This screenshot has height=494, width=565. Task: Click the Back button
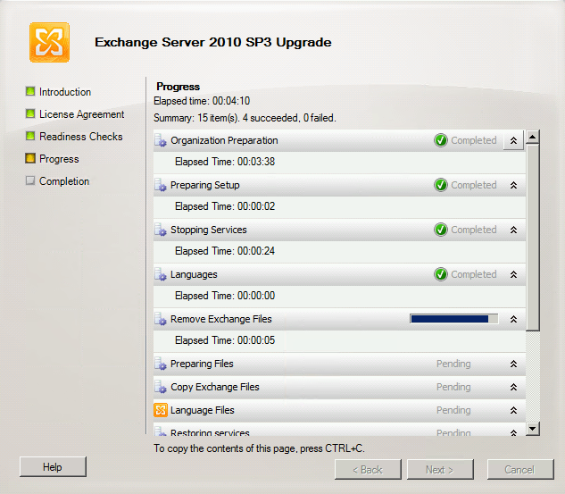point(368,470)
